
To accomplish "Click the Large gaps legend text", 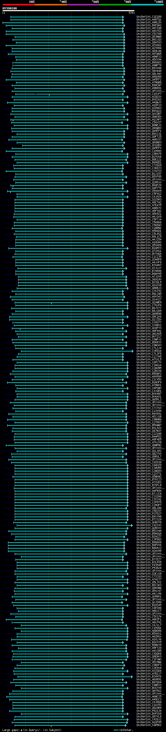I will (32, 730).
